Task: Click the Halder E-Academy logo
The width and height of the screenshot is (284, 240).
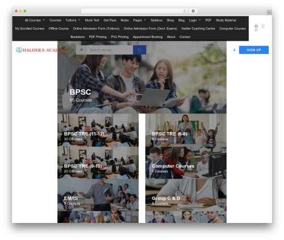Action: pos(42,50)
